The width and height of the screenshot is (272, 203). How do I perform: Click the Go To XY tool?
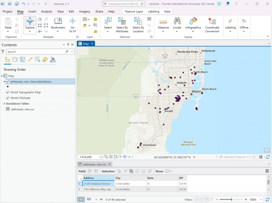[73, 25]
